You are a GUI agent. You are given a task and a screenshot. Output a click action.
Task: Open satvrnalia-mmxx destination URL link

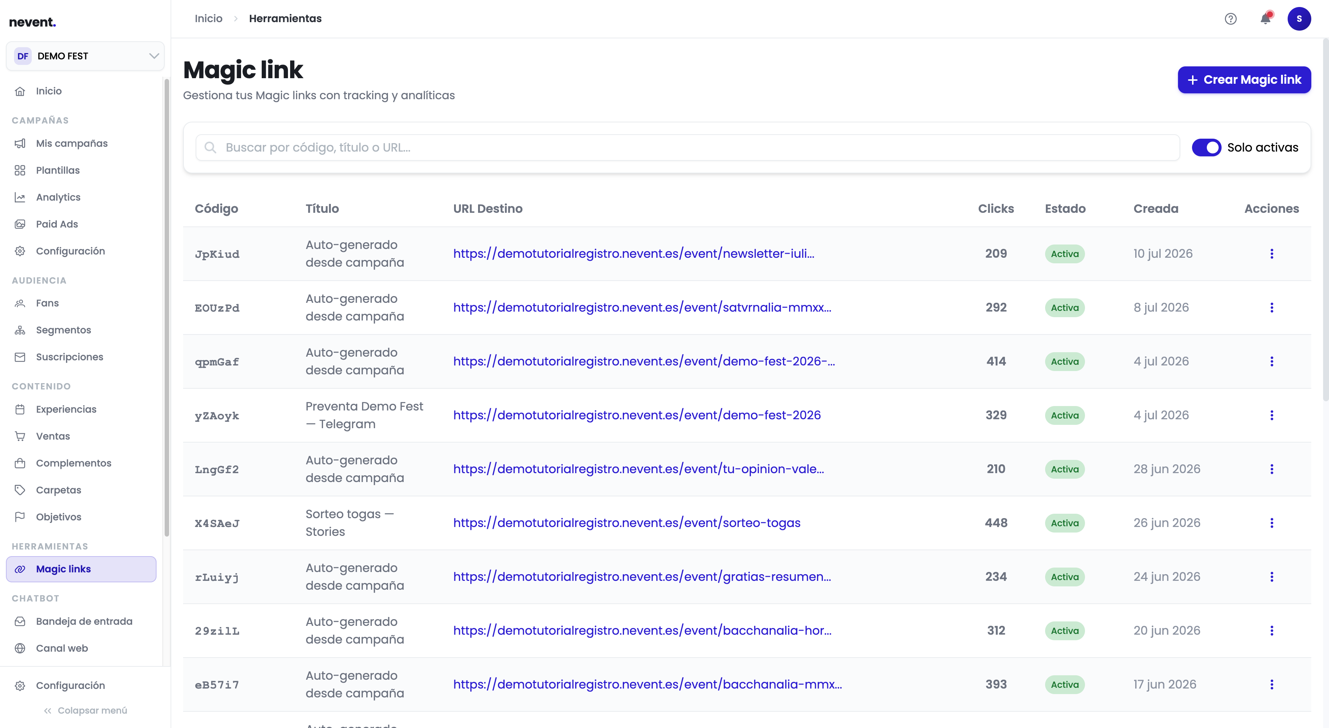(642, 308)
